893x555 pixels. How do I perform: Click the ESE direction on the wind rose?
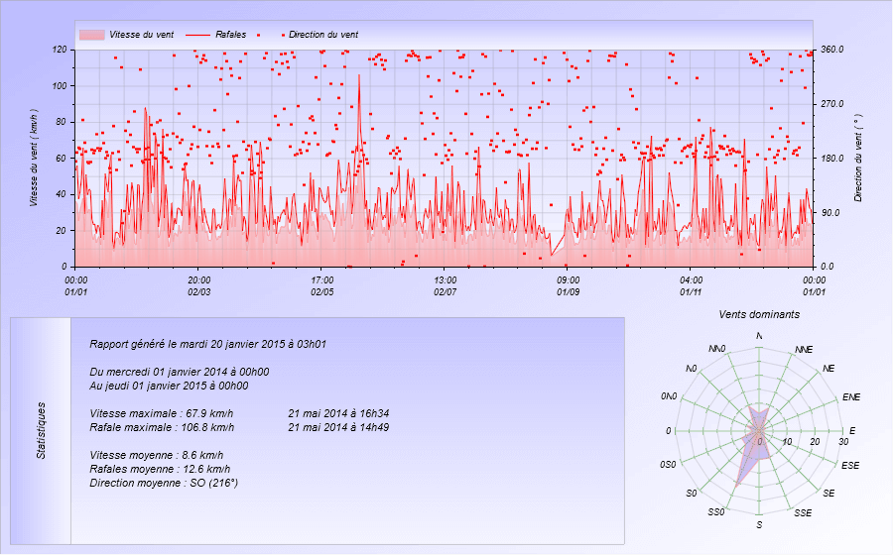tap(850, 465)
